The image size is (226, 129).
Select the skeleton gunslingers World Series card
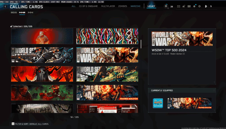(x=42, y=55)
